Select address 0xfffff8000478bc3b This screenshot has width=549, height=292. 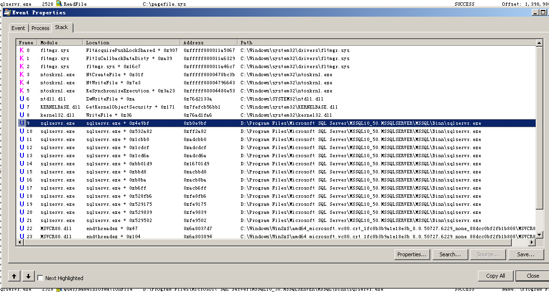209,74
